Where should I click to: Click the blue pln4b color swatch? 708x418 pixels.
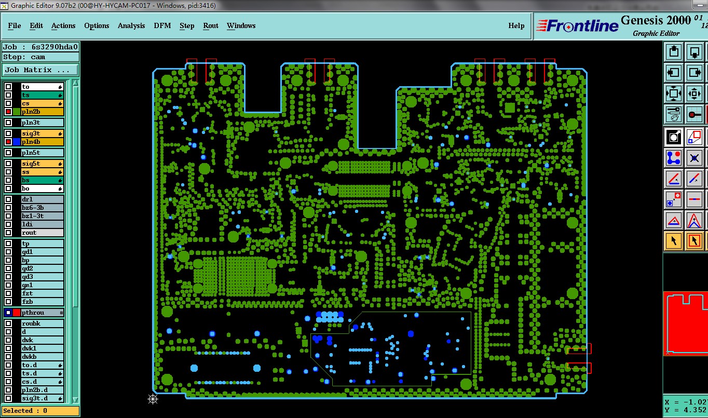17,142
